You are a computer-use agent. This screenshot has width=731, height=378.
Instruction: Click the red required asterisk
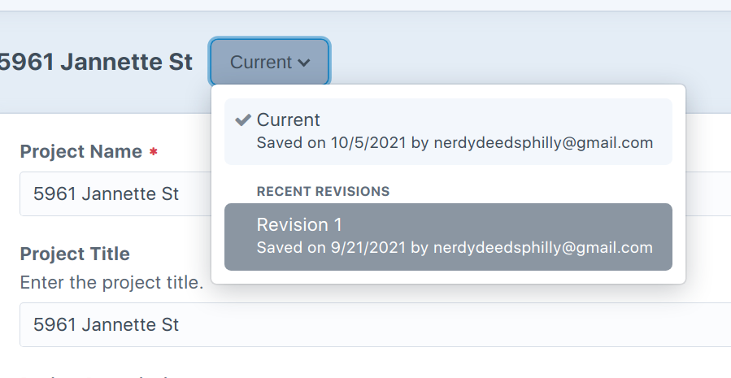tap(153, 152)
